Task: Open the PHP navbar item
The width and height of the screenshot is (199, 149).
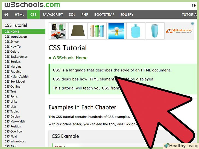Action: [85, 14]
